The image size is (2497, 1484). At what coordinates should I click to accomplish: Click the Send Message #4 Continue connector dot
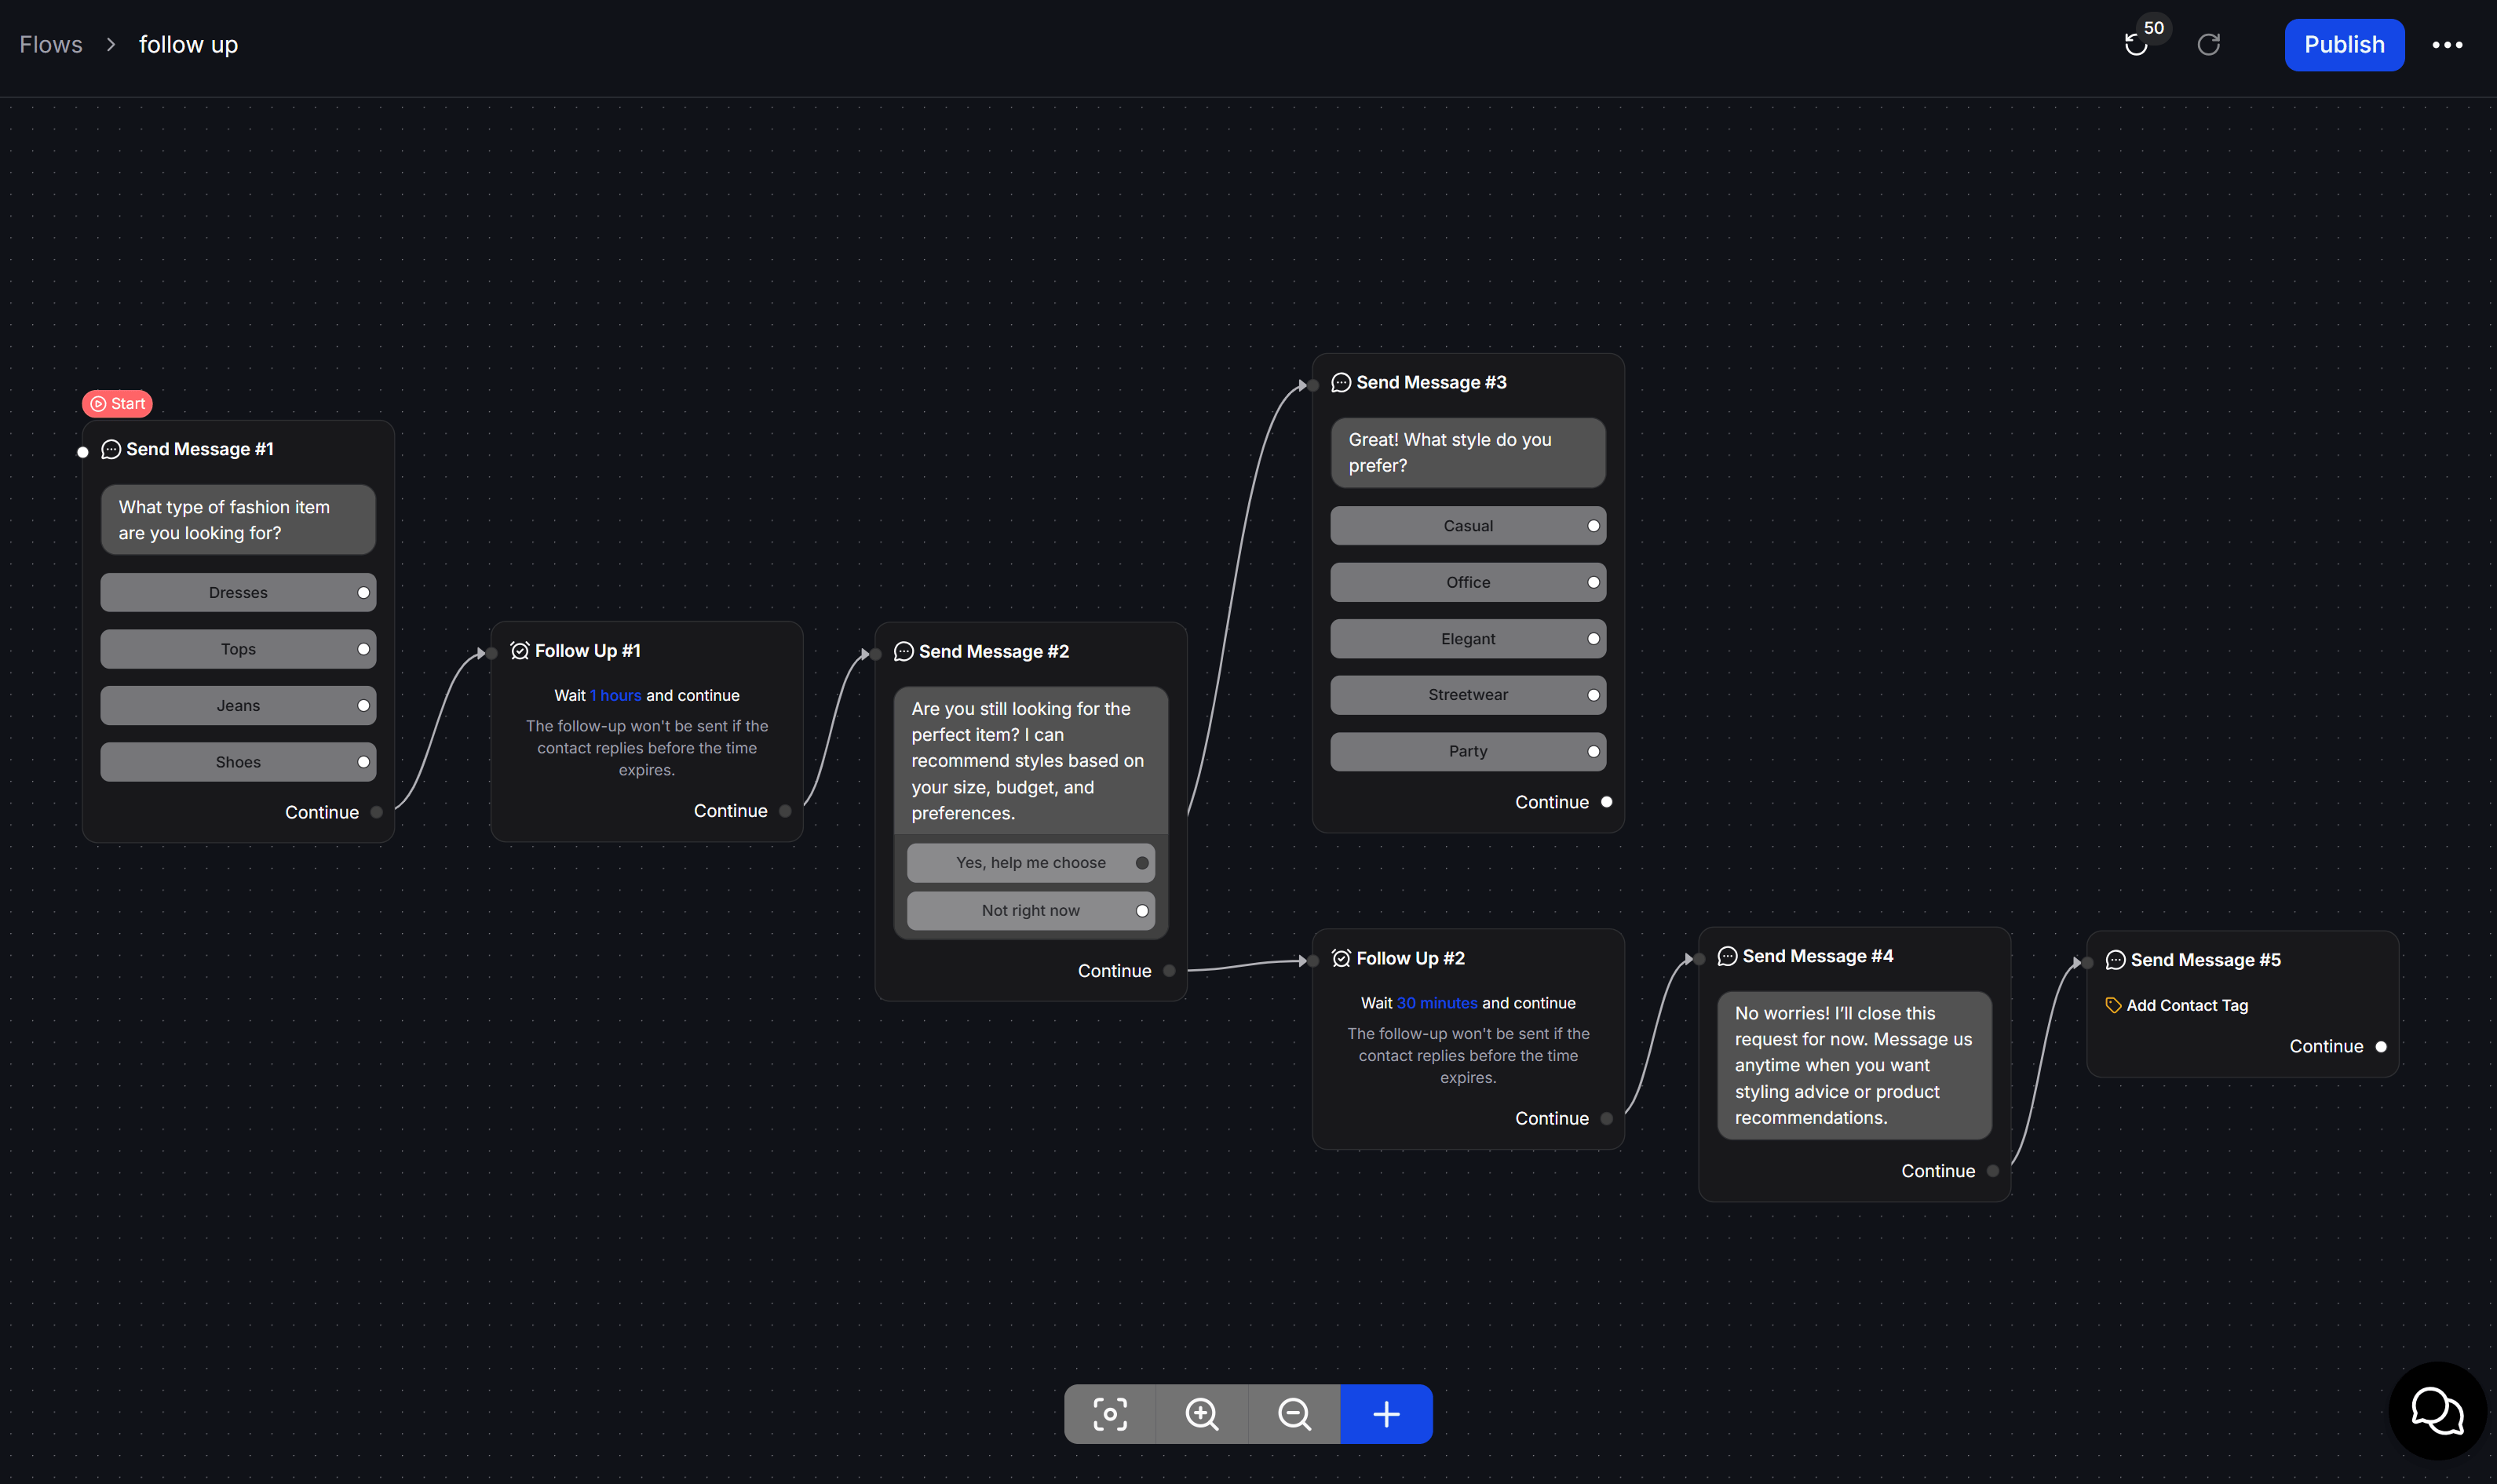pyautogui.click(x=1992, y=1172)
